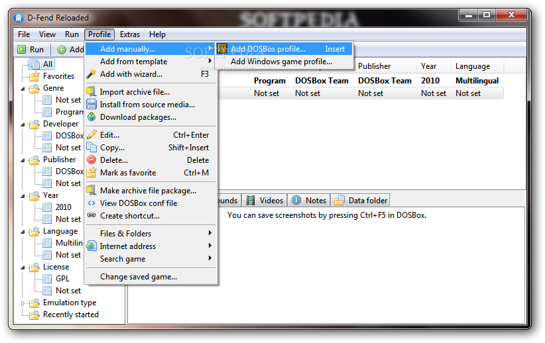This screenshot has height=343, width=545.
Task: Click the wand icon for Add with wizard
Action: tap(91, 74)
